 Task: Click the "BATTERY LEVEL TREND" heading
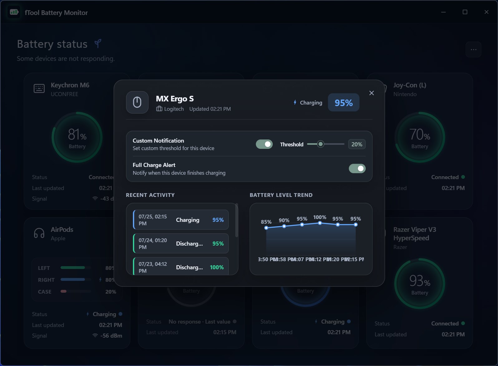[x=281, y=195]
